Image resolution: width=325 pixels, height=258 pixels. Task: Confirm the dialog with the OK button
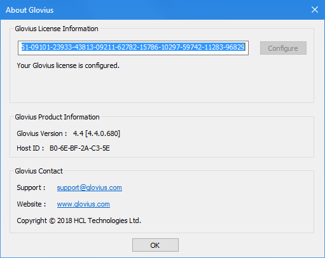(x=155, y=245)
